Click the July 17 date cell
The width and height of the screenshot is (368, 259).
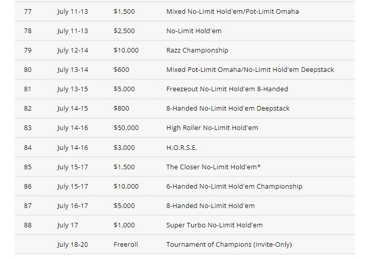[x=67, y=225]
